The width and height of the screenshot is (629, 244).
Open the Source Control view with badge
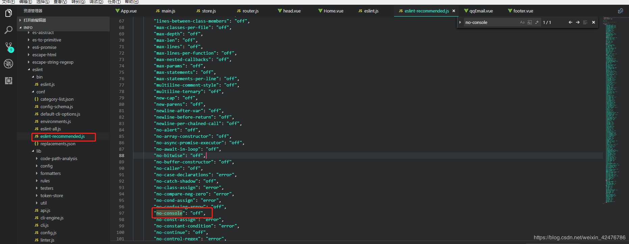(8, 47)
